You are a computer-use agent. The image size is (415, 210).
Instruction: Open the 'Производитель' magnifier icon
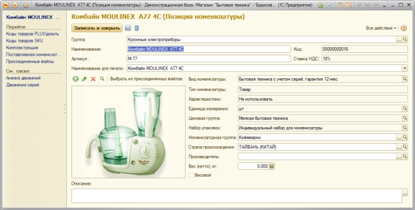pyautogui.click(x=405, y=156)
